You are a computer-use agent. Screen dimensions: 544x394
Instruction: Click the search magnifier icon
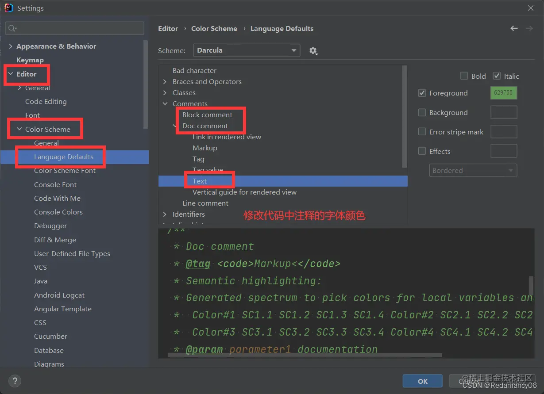[12, 28]
